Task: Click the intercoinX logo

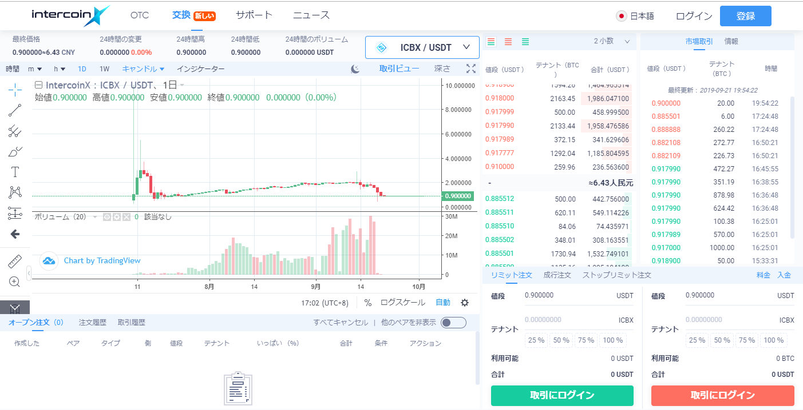Action: 70,15
